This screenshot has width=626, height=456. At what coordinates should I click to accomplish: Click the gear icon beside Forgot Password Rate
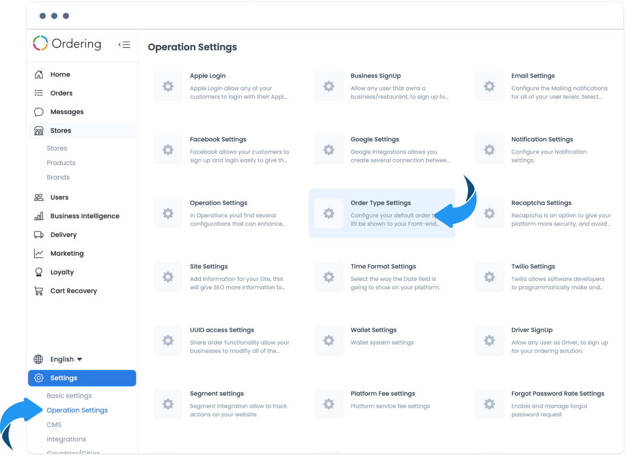[x=489, y=404]
